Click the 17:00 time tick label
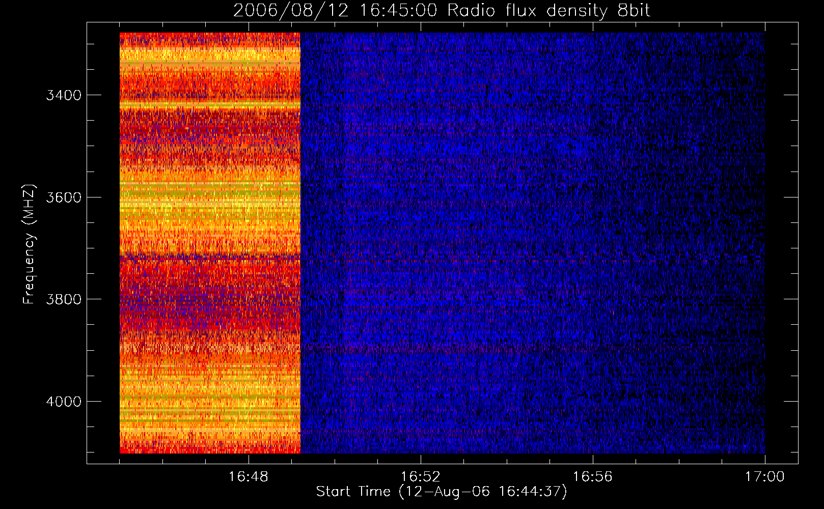This screenshot has width=824, height=509. click(764, 476)
